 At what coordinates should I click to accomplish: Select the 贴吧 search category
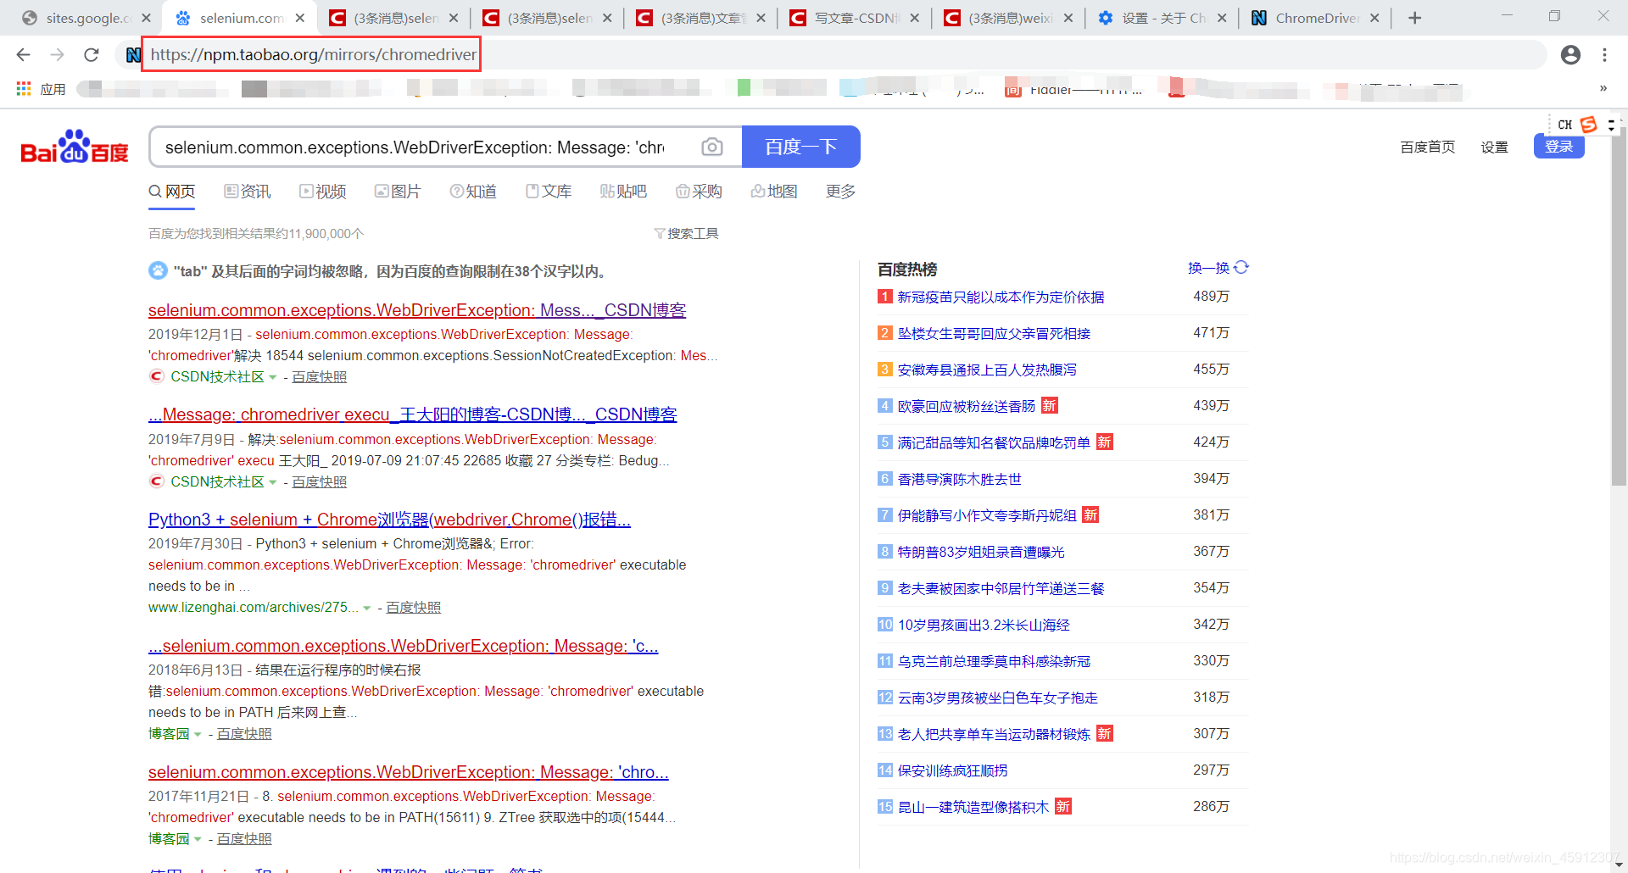point(623,192)
